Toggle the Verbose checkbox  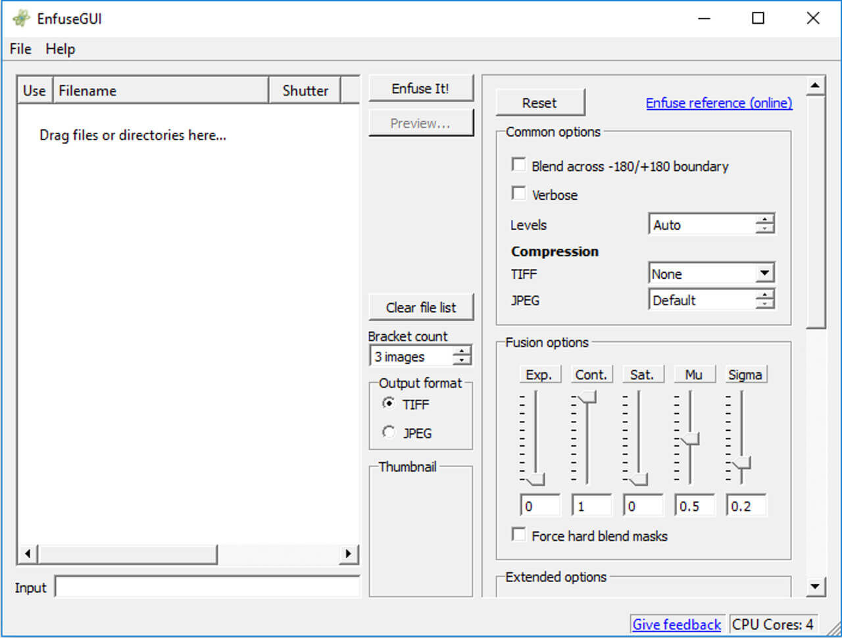(x=518, y=193)
